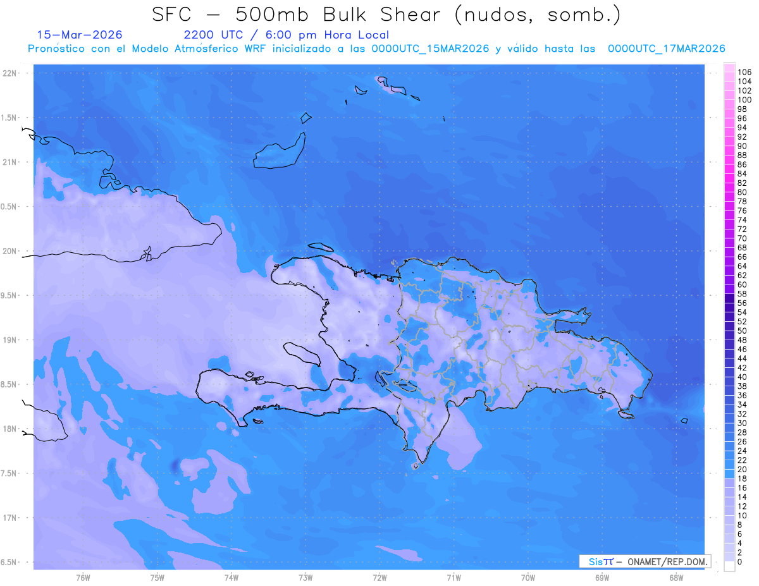Pick the white swatch below the 0 label

coord(729,566)
